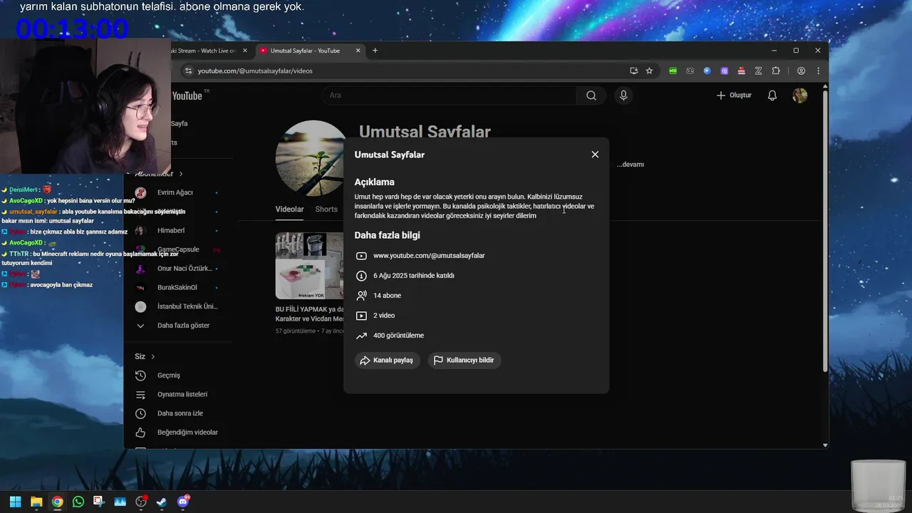The width and height of the screenshot is (912, 513).
Task: Open OBS Studio from the taskbar
Action: 141,502
